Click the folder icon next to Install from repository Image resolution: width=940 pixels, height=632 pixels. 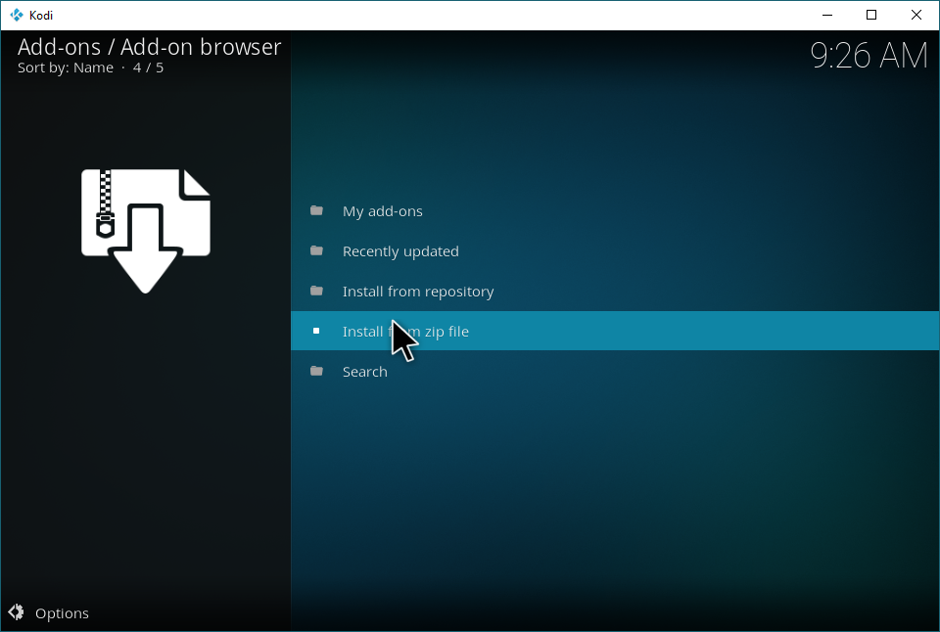(x=316, y=291)
